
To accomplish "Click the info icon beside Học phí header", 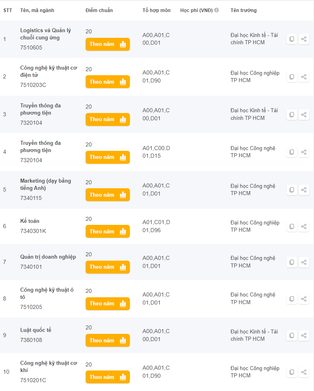I will (216, 10).
